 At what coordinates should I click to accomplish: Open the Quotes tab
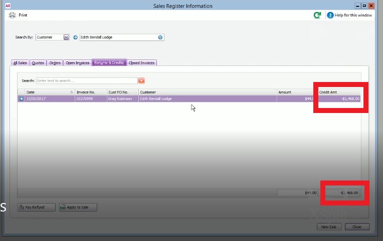click(38, 63)
